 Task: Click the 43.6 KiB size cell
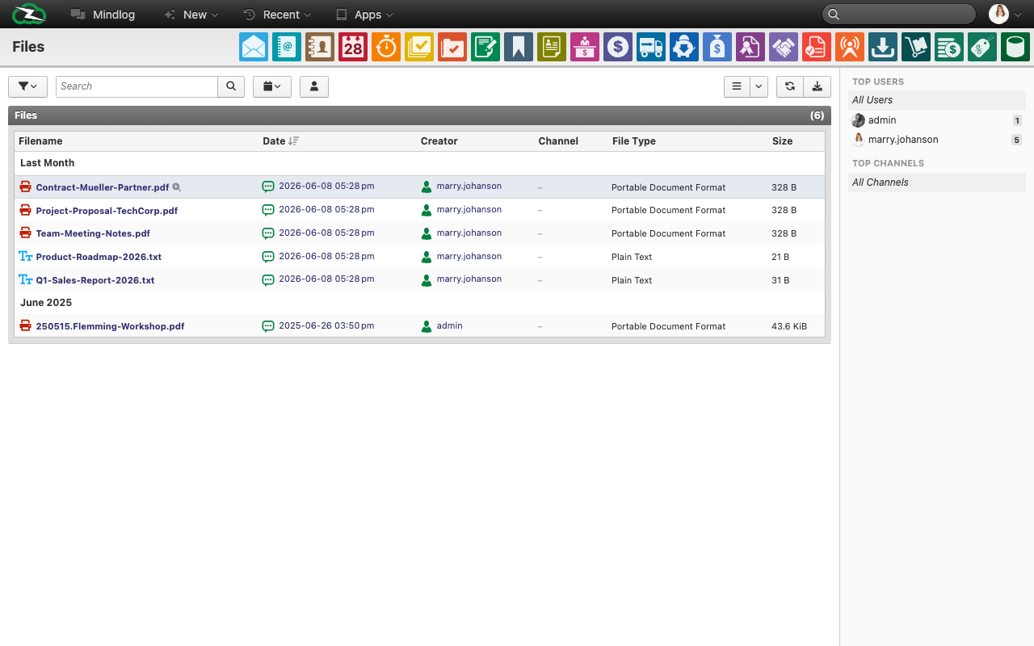[789, 326]
